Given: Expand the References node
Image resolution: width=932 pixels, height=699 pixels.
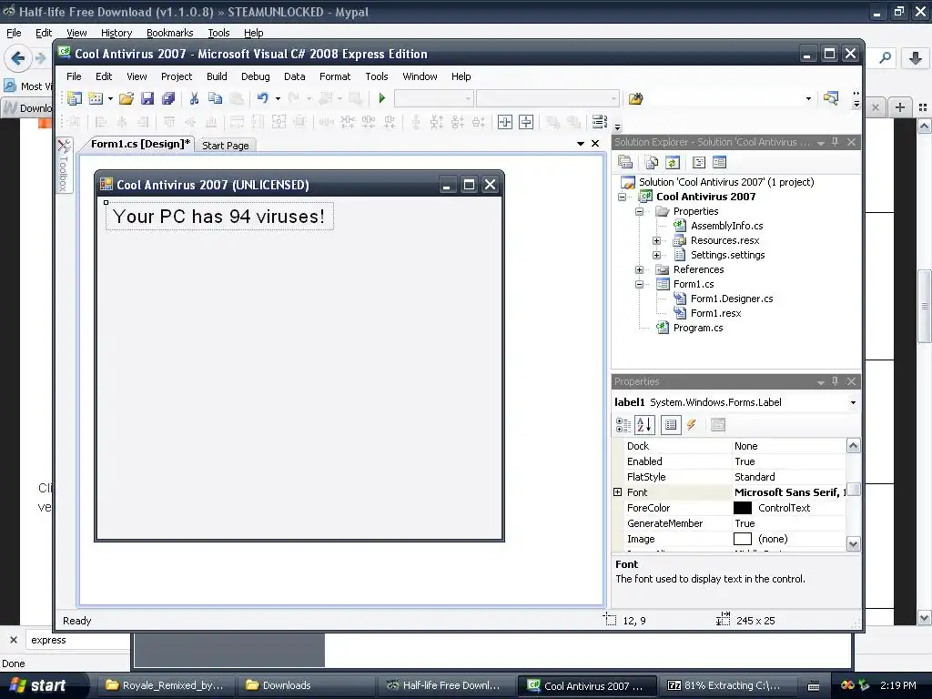Looking at the screenshot, I should 640,269.
